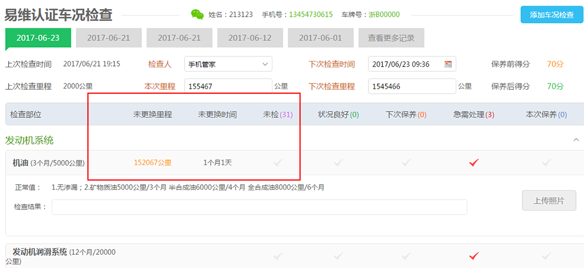The image size is (584, 268).
Task: Open calendar picker for next check time
Action: (x=448, y=64)
